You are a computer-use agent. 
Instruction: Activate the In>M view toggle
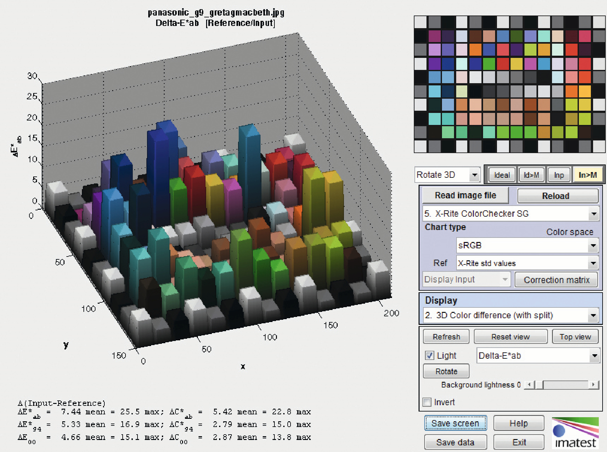coord(588,175)
